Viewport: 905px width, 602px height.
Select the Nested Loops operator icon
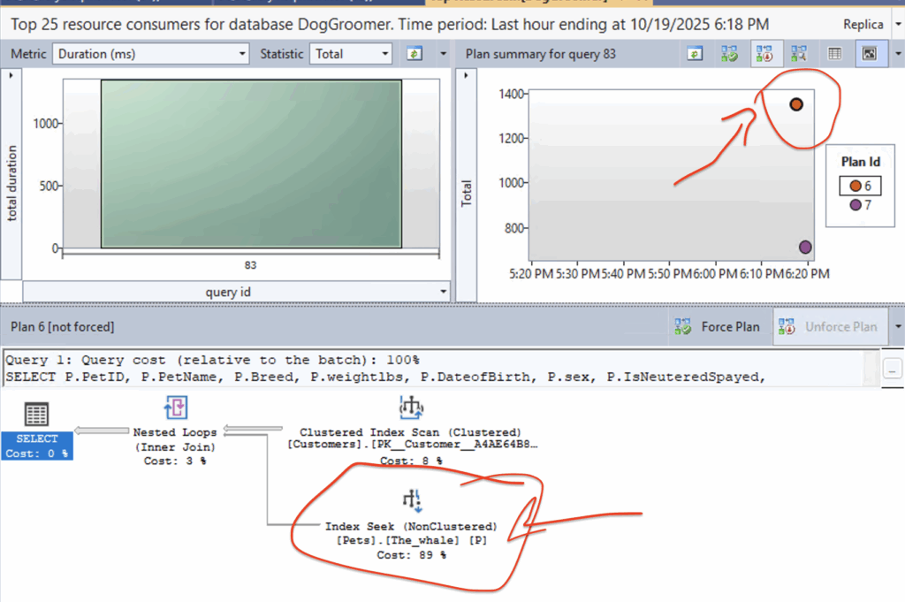(x=175, y=408)
